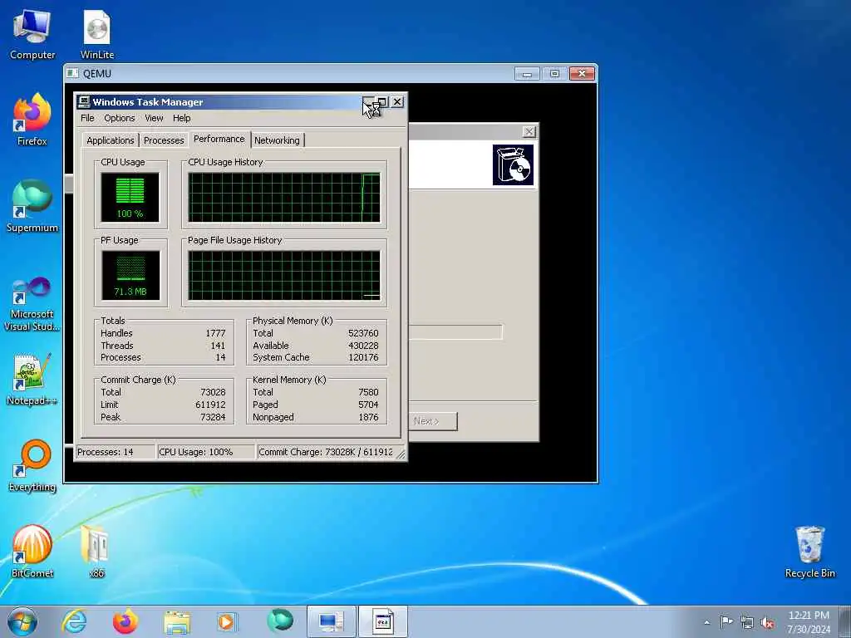Maximize the Windows Task Manager window
This screenshot has height=638, width=851.
[382, 101]
